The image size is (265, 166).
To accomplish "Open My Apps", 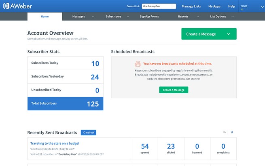I will 214,6.
